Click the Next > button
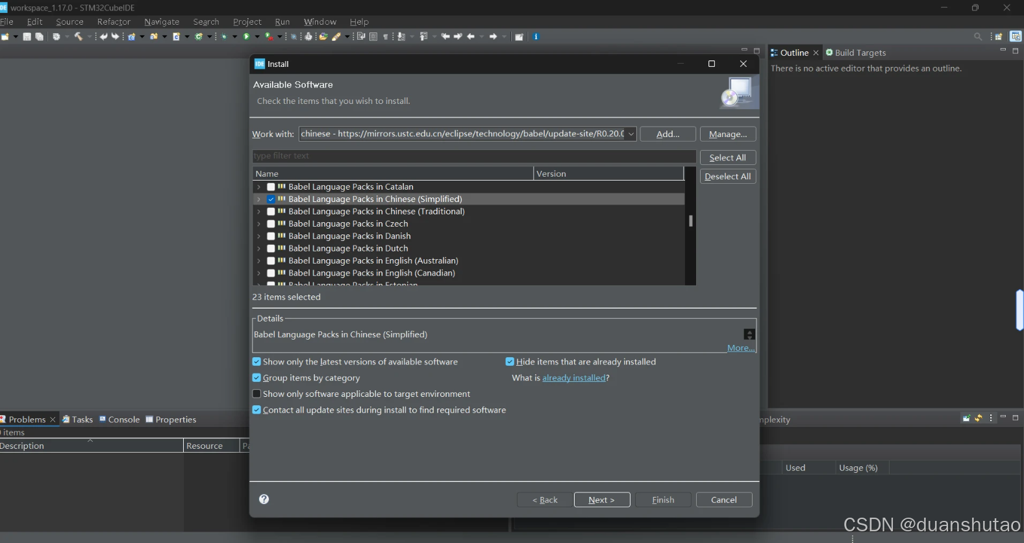The image size is (1024, 543). 602,499
